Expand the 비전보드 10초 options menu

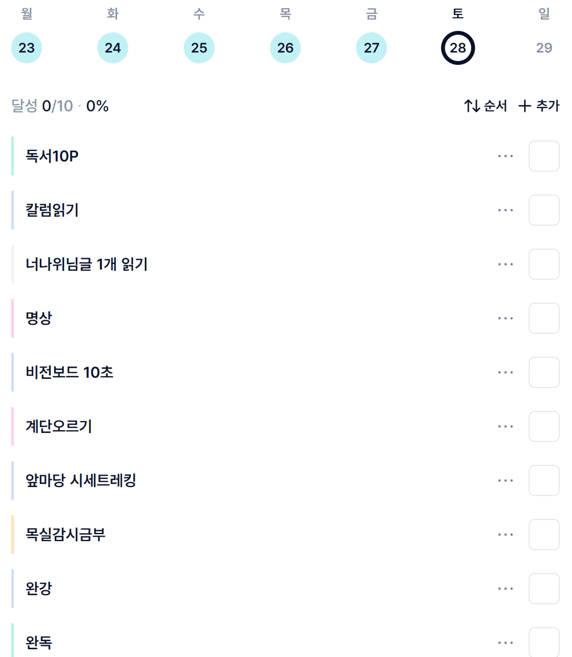505,372
